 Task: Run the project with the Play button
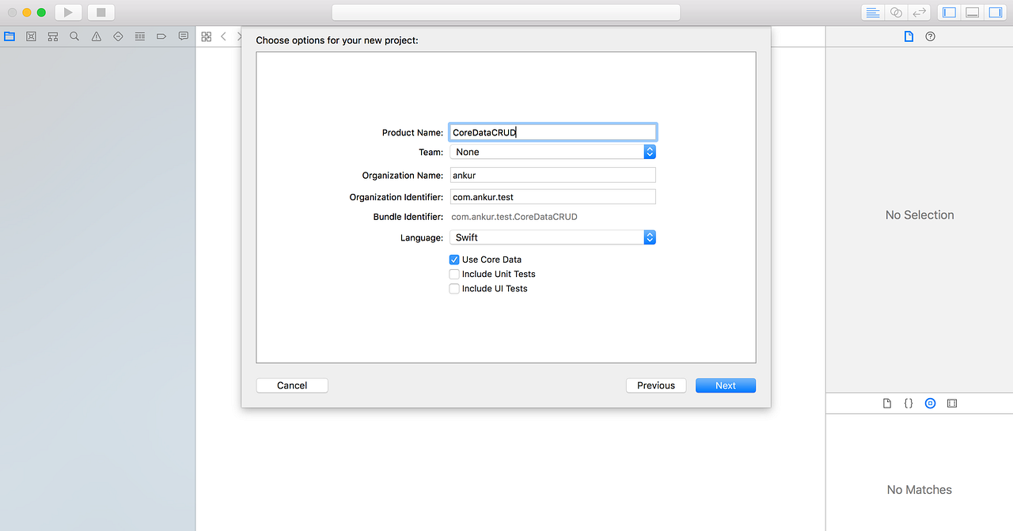tap(66, 12)
